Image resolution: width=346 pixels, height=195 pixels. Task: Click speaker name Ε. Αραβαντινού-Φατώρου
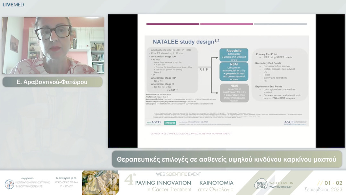(x=52, y=82)
